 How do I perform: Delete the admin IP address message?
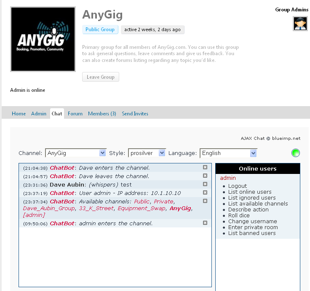click(205, 192)
